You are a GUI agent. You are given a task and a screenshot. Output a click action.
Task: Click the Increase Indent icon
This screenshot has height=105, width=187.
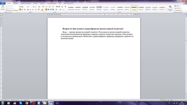[59, 7]
